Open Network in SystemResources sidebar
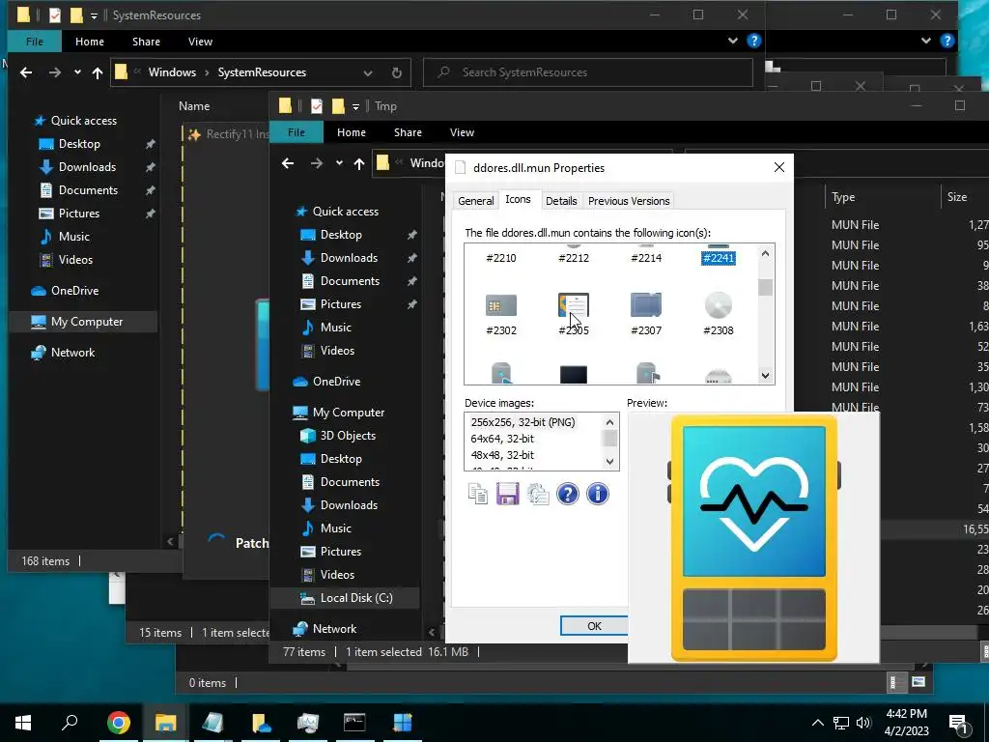Screen dimensions: 989x742 72,353
